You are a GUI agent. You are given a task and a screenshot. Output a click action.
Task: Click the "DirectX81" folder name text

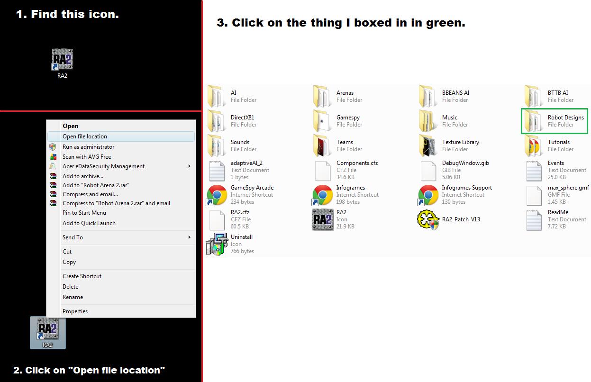point(243,118)
